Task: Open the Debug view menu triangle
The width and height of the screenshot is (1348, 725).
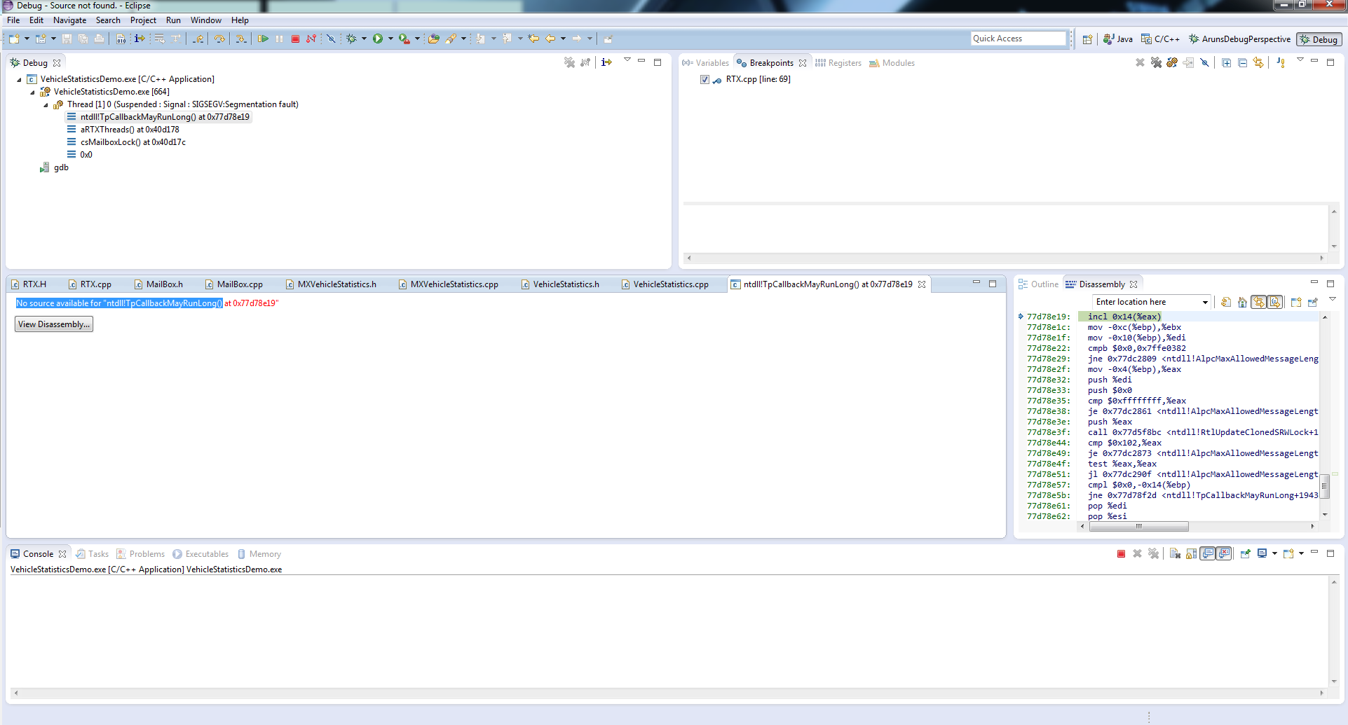Action: coord(627,60)
